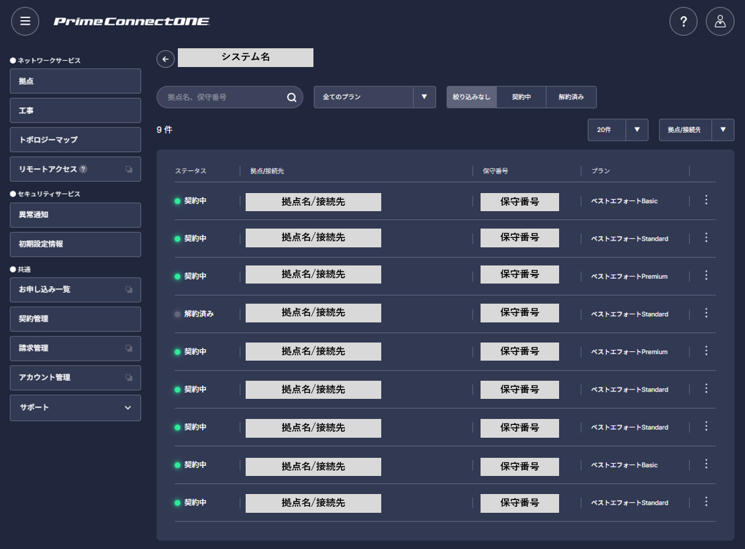Click the リモートアクセス help tooltip icon

83,169
